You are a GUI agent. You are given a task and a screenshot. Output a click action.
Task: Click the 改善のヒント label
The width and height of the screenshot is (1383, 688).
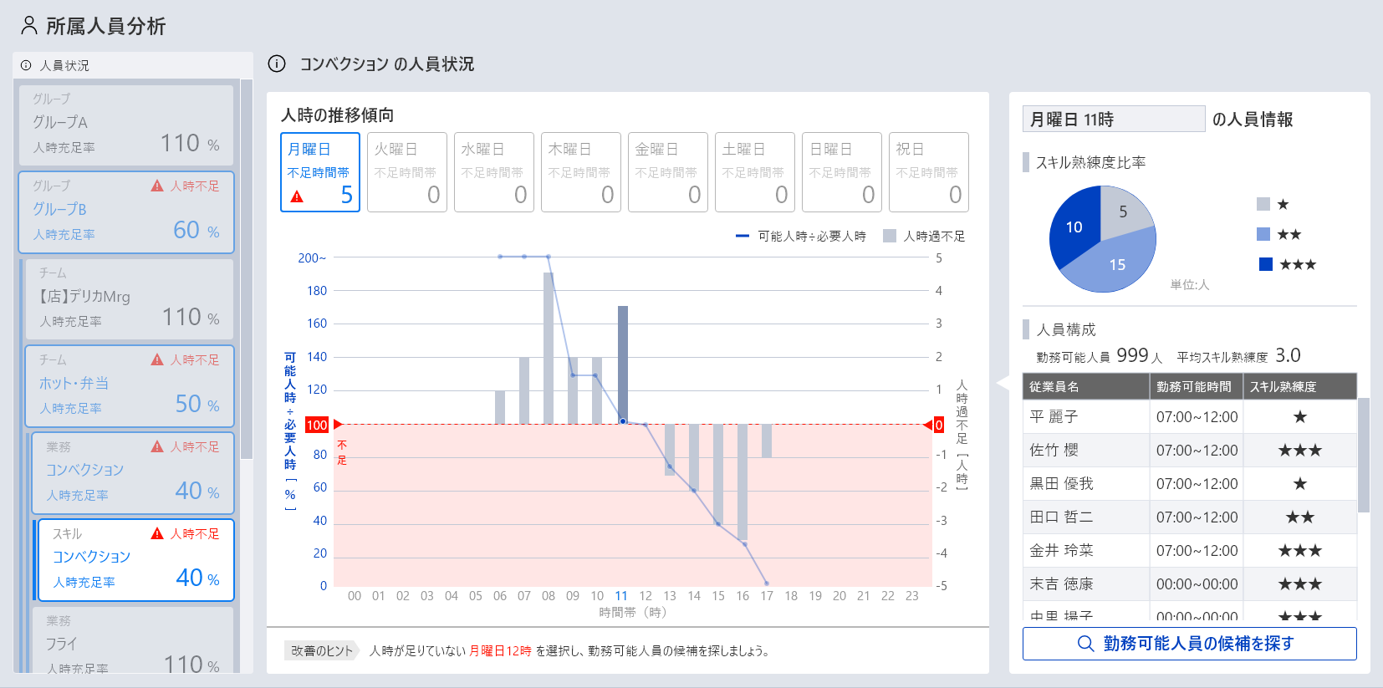(x=322, y=650)
